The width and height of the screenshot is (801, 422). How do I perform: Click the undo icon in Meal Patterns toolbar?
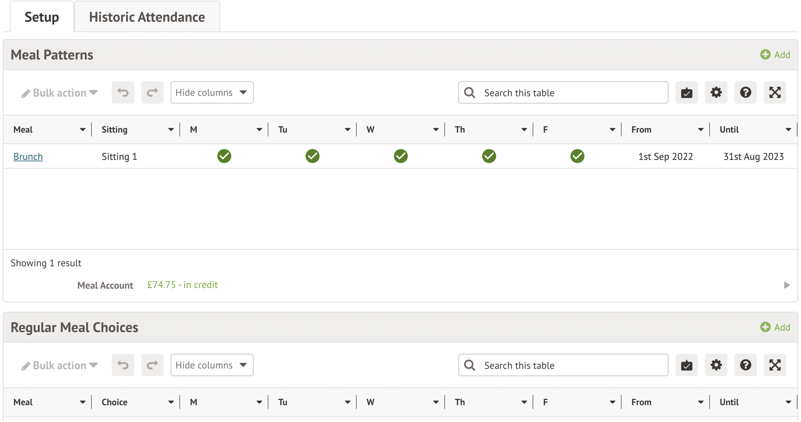tap(123, 93)
